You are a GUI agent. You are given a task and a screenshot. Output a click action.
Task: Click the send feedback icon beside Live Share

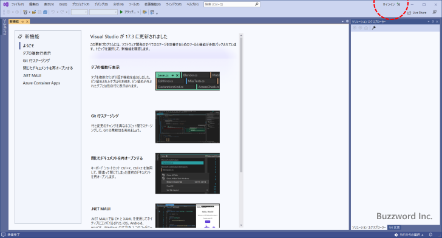click(x=434, y=12)
